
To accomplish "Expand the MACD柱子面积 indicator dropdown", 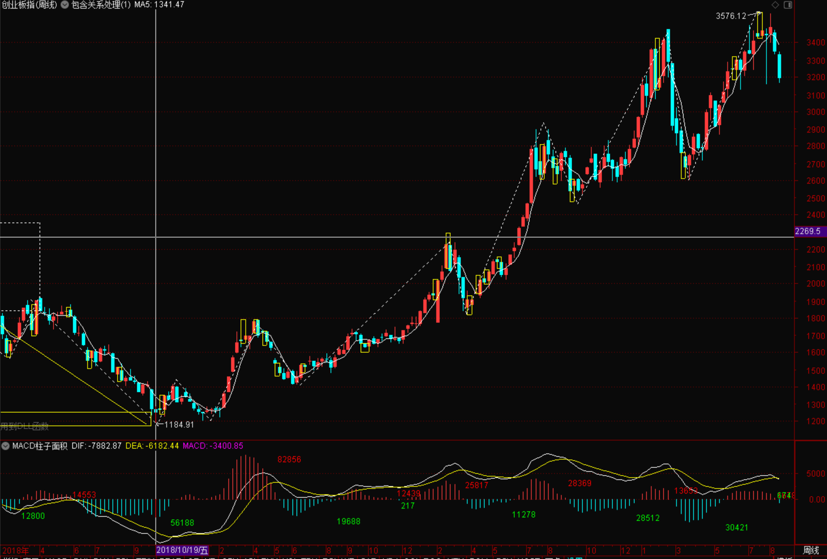I will [5, 446].
